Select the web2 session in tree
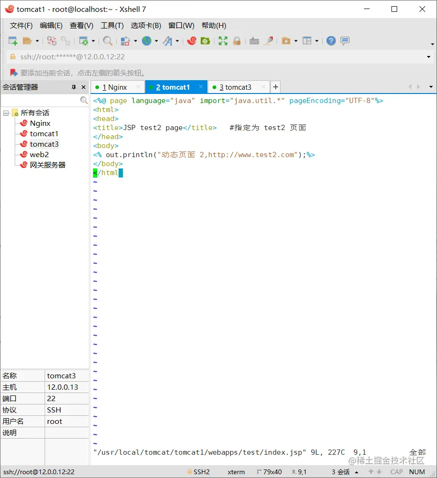This screenshot has height=478, width=437. click(39, 155)
